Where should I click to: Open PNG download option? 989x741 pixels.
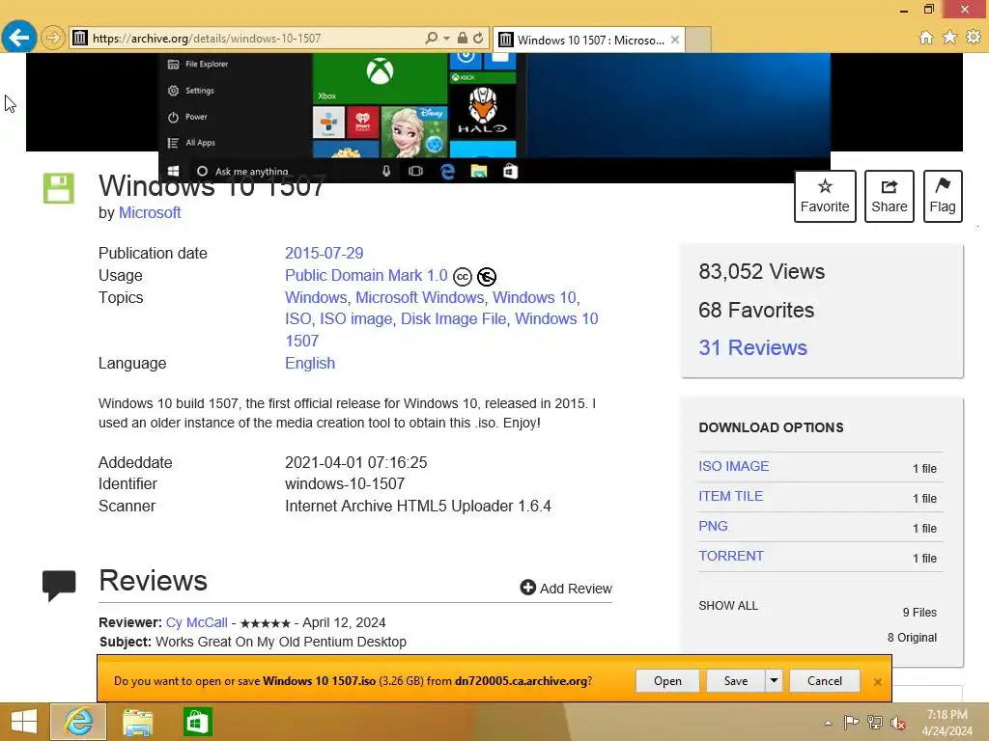(713, 526)
